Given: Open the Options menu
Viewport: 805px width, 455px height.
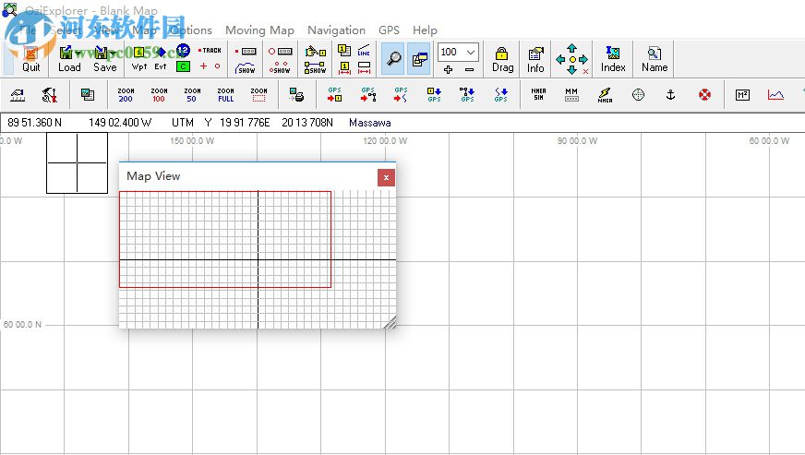Looking at the screenshot, I should click(x=191, y=30).
